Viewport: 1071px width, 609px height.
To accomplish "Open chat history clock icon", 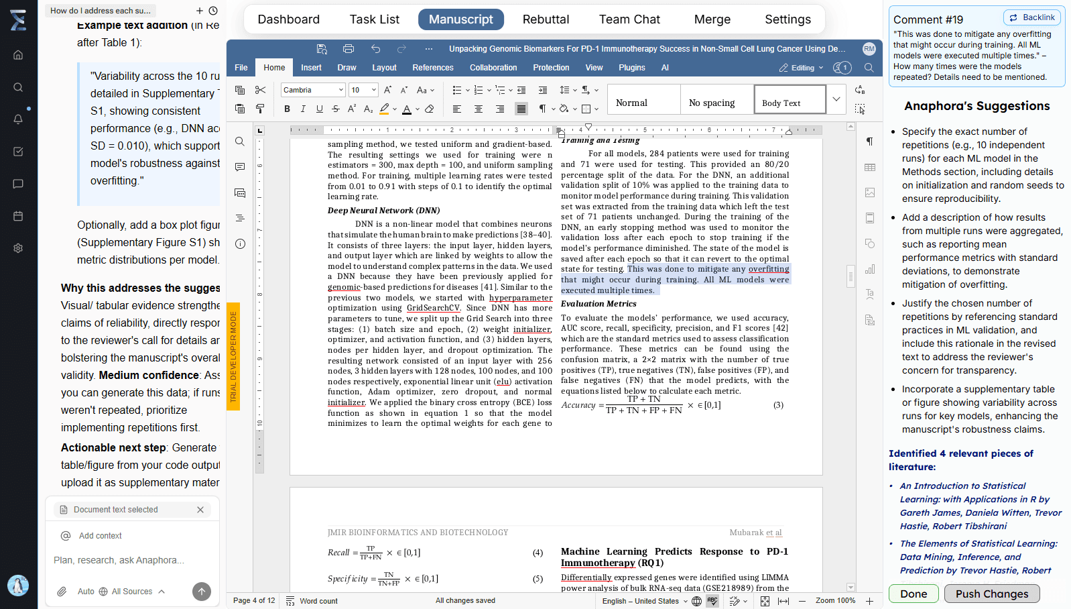I will [213, 11].
